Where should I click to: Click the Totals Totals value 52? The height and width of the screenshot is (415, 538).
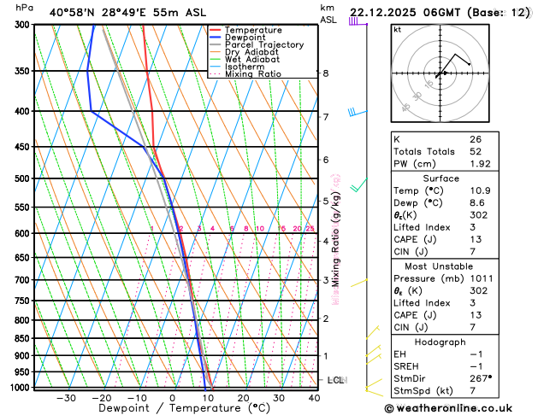point(476,152)
